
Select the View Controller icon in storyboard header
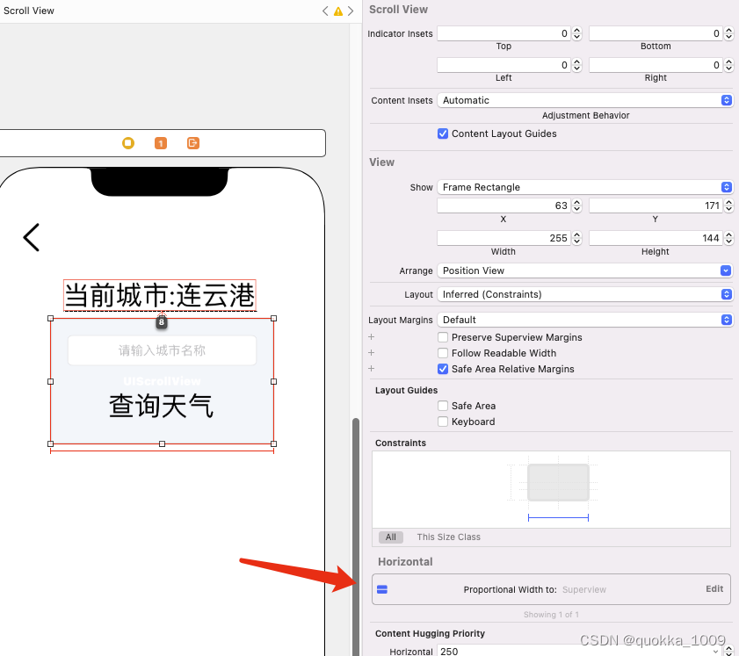128,143
